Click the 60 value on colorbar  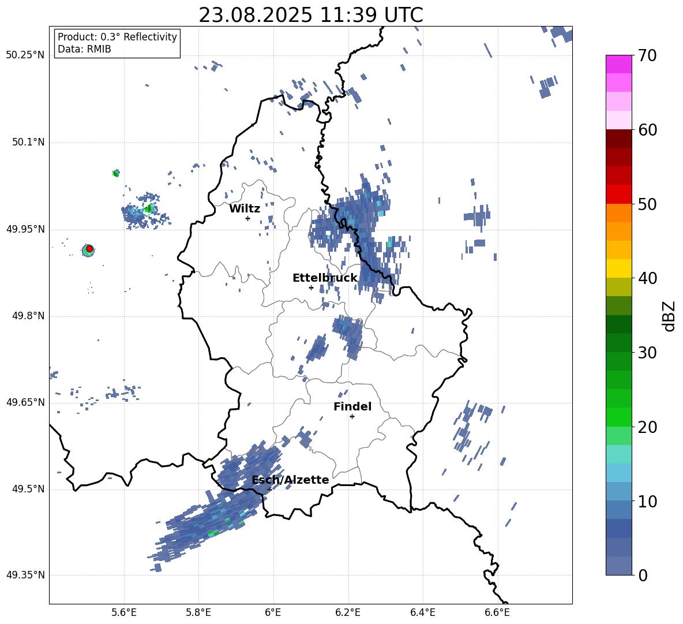[647, 130]
